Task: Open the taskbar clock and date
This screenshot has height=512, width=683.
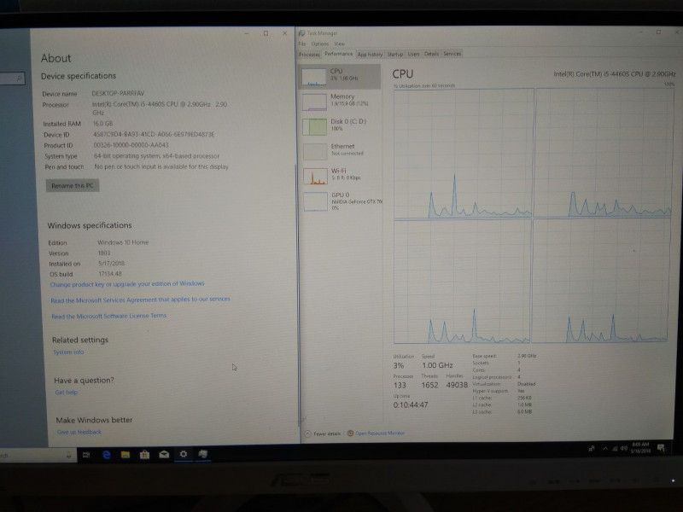Action: pos(640,447)
